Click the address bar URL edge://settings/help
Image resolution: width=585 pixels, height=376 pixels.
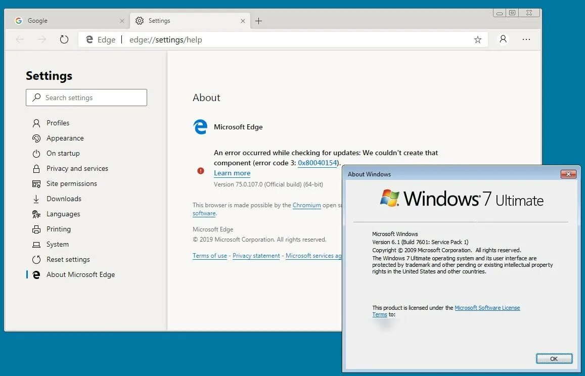coord(166,39)
